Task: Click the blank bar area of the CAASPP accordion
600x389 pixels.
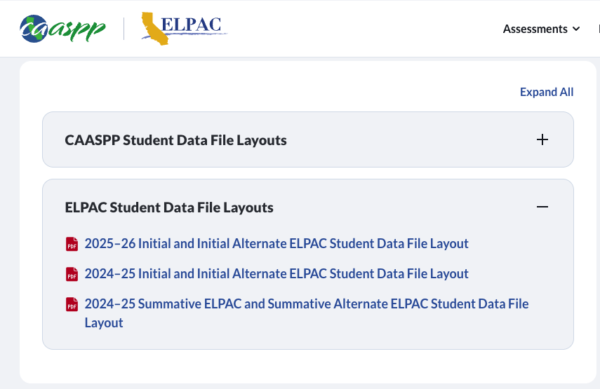Action: click(411, 139)
